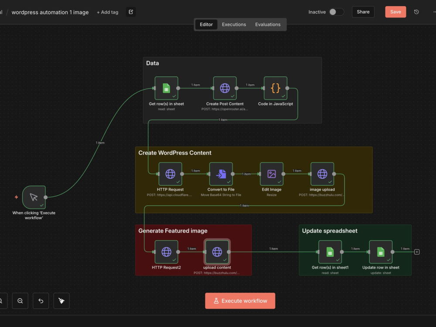Select the manual Execute workflow trigger node
Viewport: 436px width, 327px height.
(34, 197)
